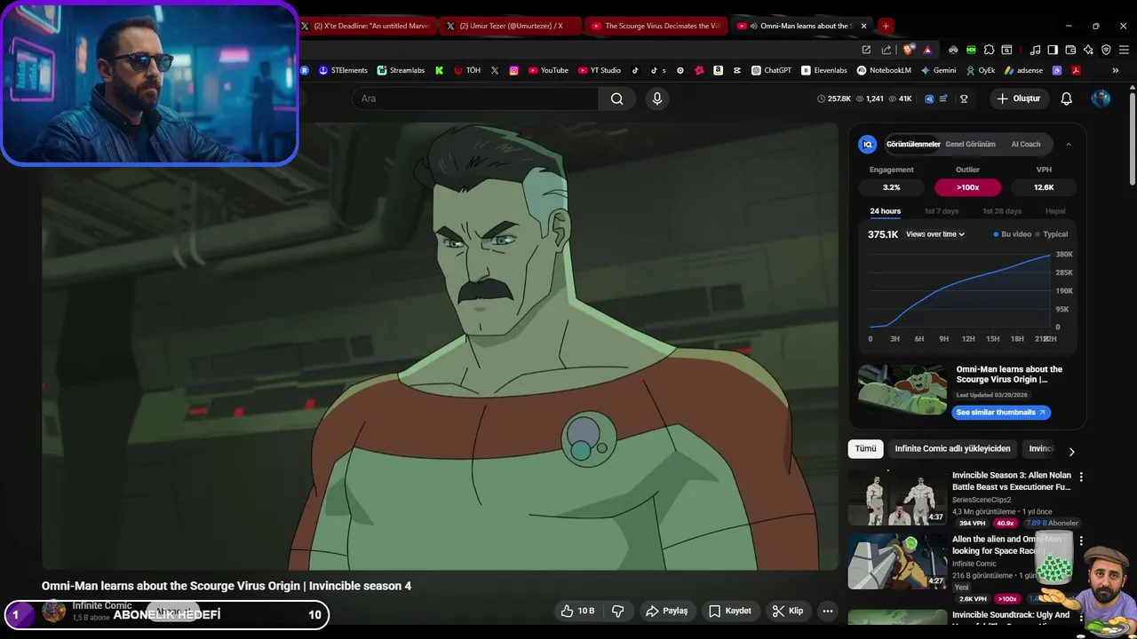This screenshot has width=1137, height=639.
Task: Open the Elevenlabs bookmark
Action: 824,70
